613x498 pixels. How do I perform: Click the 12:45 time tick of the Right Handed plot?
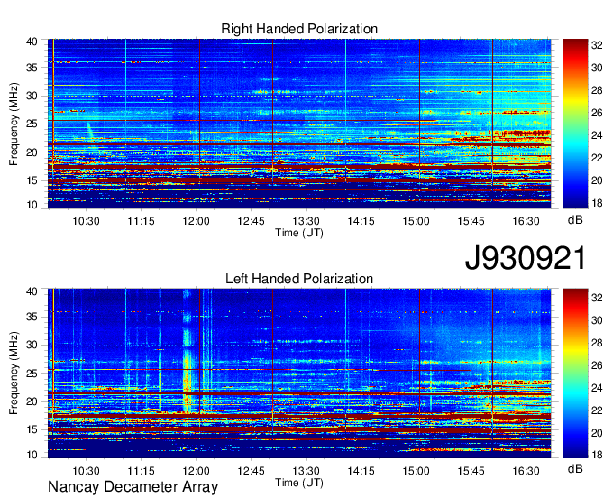(x=251, y=221)
